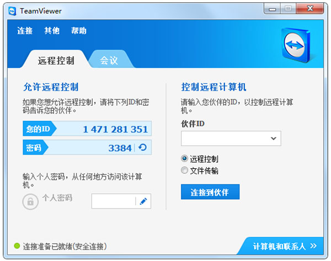Click the large TeamViewer logo in the header

296,45
